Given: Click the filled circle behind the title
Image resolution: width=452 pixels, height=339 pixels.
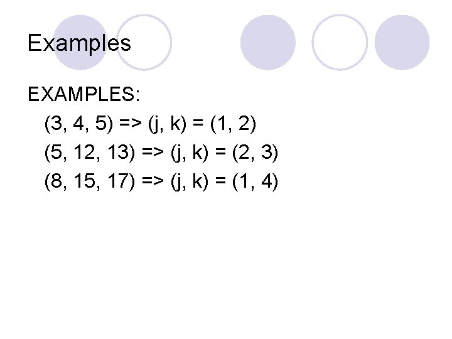Looking at the screenshot, I should (x=80, y=43).
